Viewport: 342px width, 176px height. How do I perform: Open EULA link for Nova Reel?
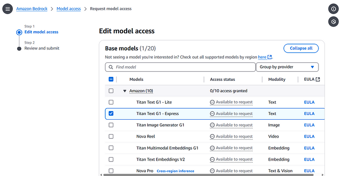click(309, 137)
